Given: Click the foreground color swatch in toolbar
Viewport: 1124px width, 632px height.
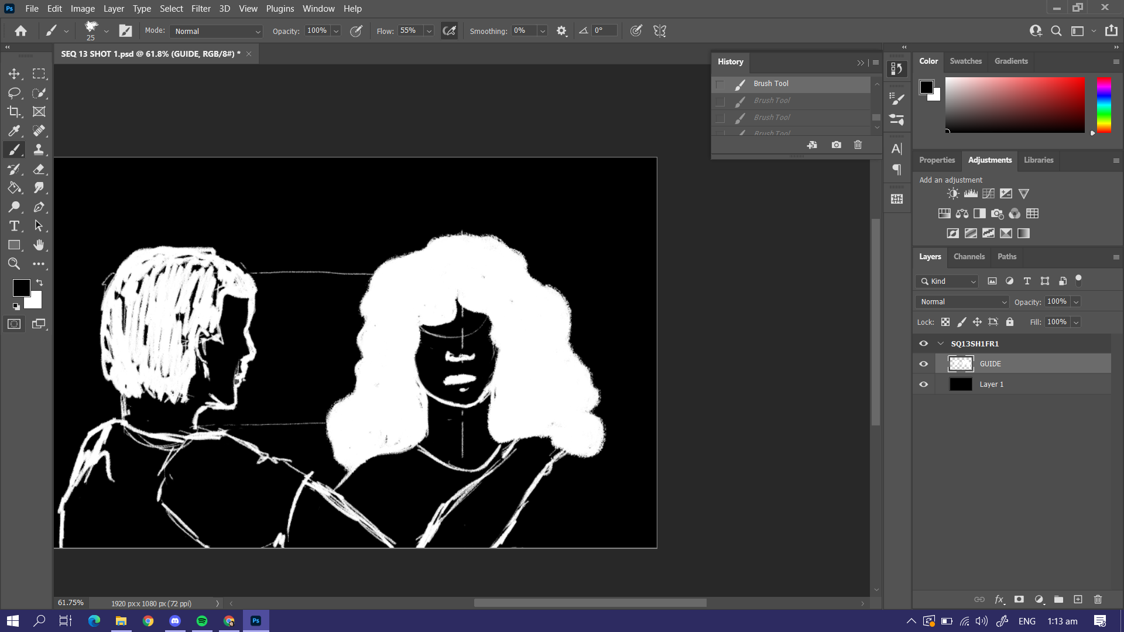Looking at the screenshot, I should tap(21, 287).
